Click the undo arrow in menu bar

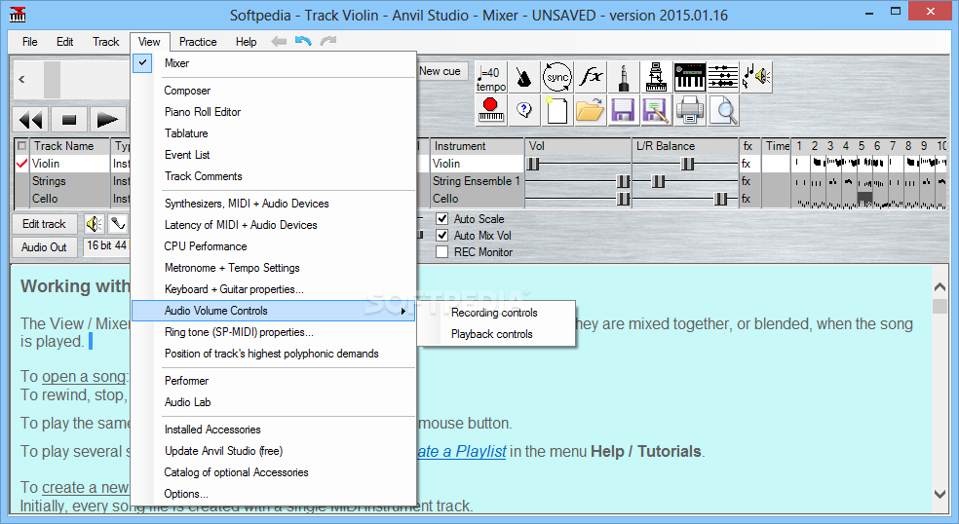click(x=303, y=41)
